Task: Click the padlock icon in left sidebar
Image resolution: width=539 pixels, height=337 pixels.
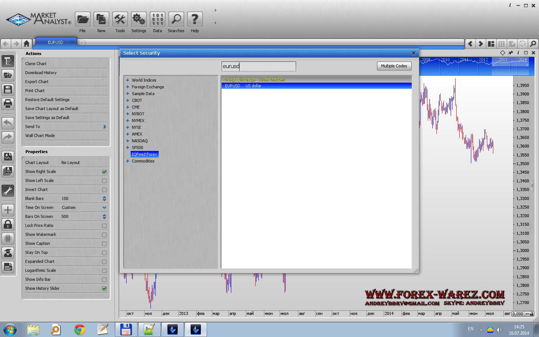Action: click(8, 224)
